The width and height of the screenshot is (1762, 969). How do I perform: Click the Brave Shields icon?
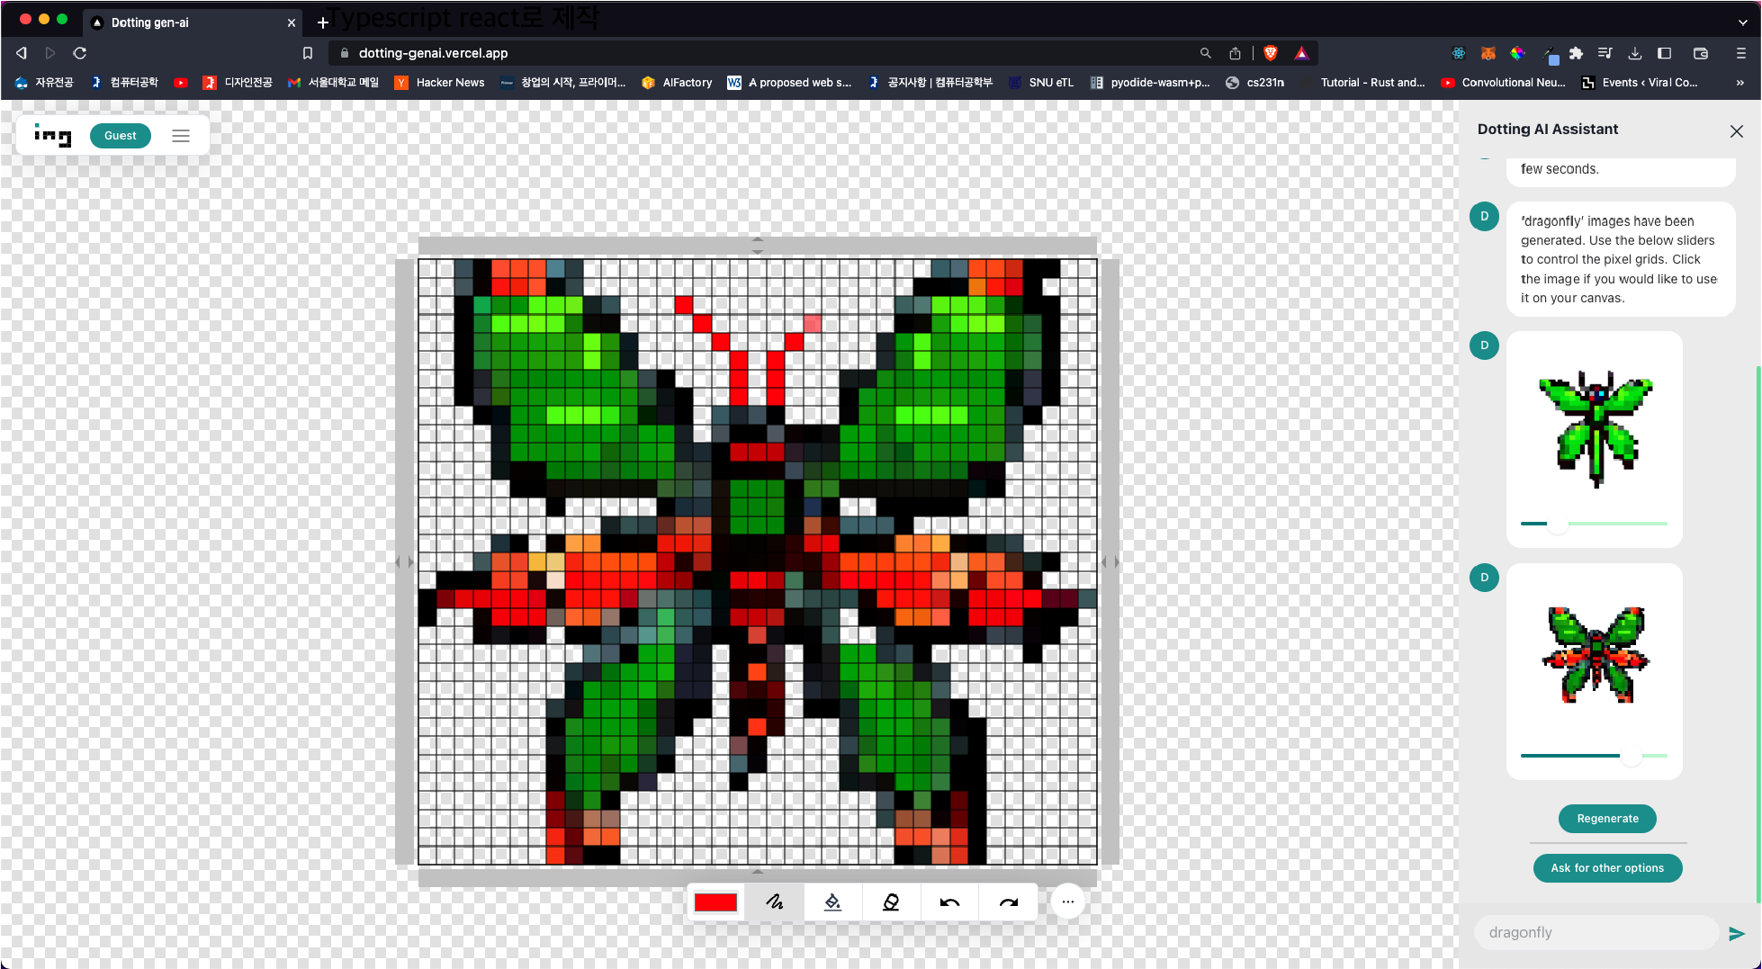click(x=1271, y=53)
